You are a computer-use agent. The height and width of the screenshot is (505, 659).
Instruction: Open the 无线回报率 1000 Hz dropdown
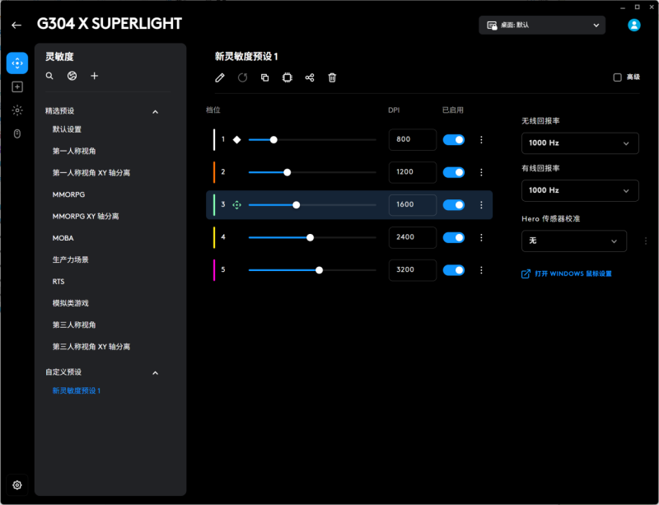(x=580, y=143)
